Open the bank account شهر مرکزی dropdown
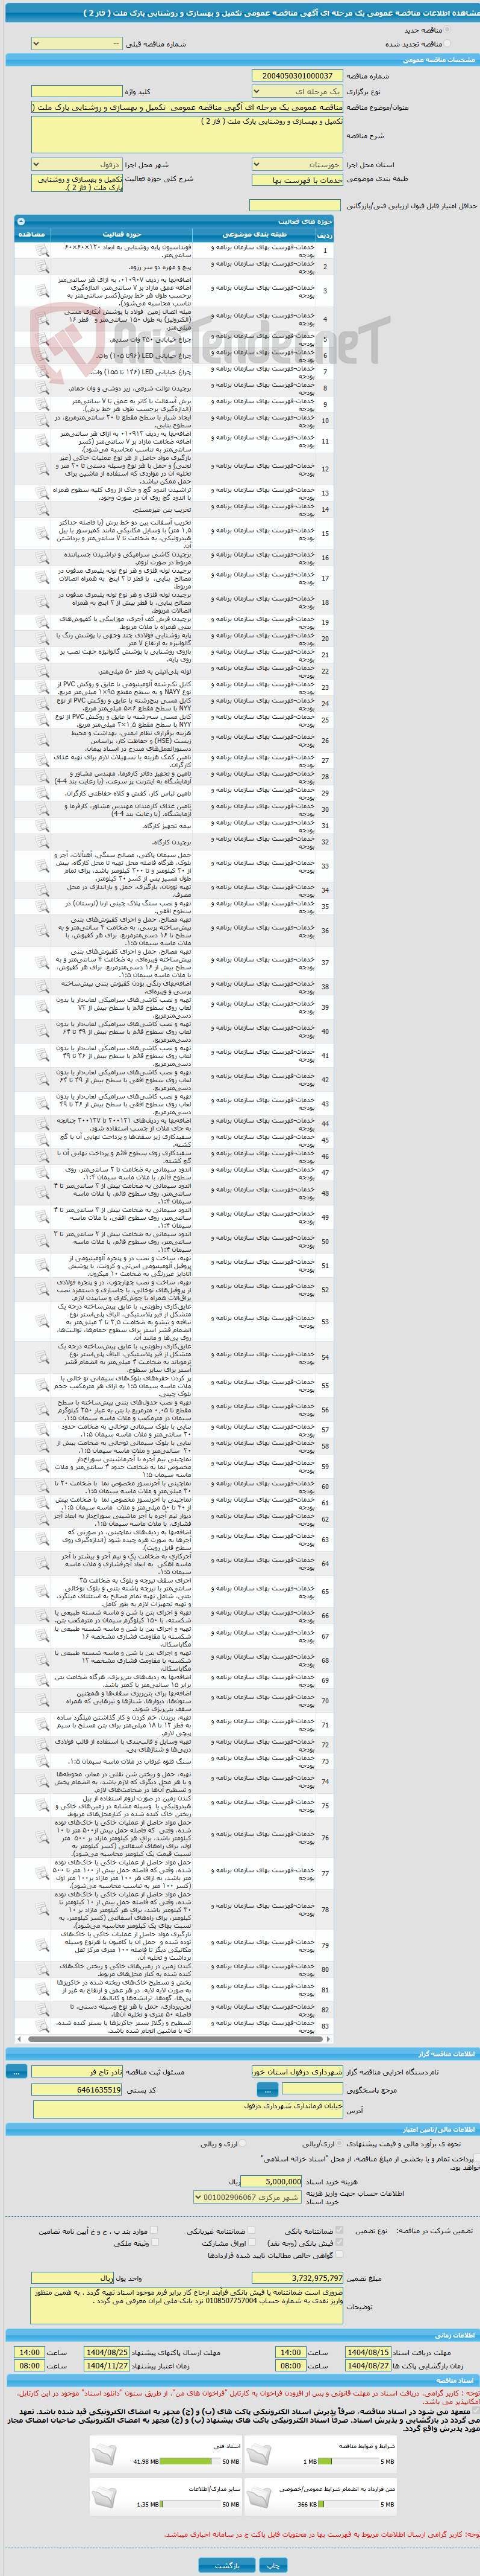 coord(248,2197)
